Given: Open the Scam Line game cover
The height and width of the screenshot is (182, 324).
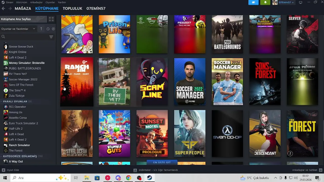Looking at the screenshot, I should point(152,82).
